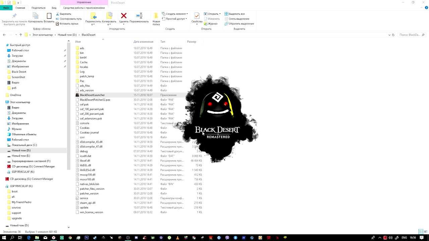Click the Вставить paste icon
This screenshot has height=241, width=429.
pyautogui.click(x=49, y=16)
